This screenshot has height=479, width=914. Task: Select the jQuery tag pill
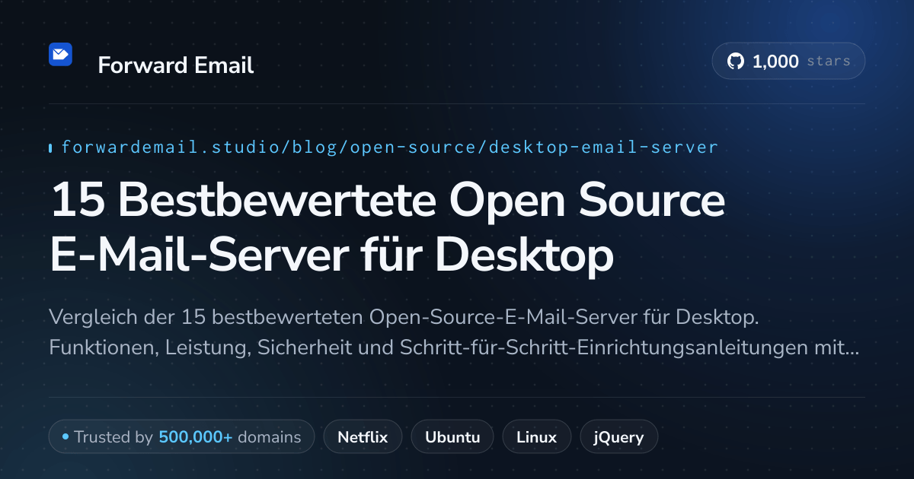(618, 437)
